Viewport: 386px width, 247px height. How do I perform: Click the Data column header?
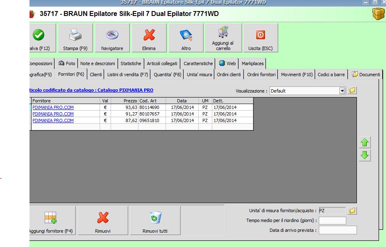pyautogui.click(x=182, y=101)
